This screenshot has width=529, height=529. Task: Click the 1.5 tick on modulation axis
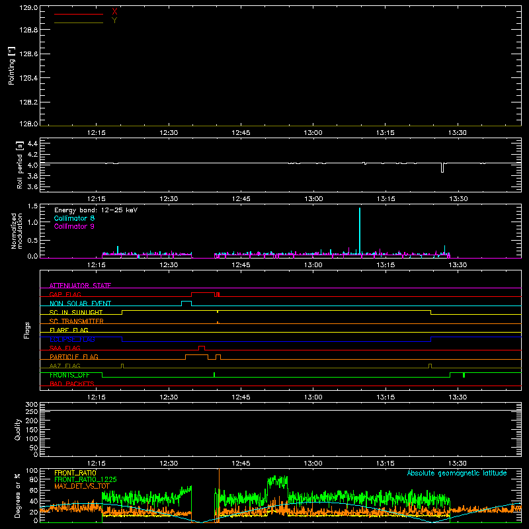pyautogui.click(x=32, y=206)
